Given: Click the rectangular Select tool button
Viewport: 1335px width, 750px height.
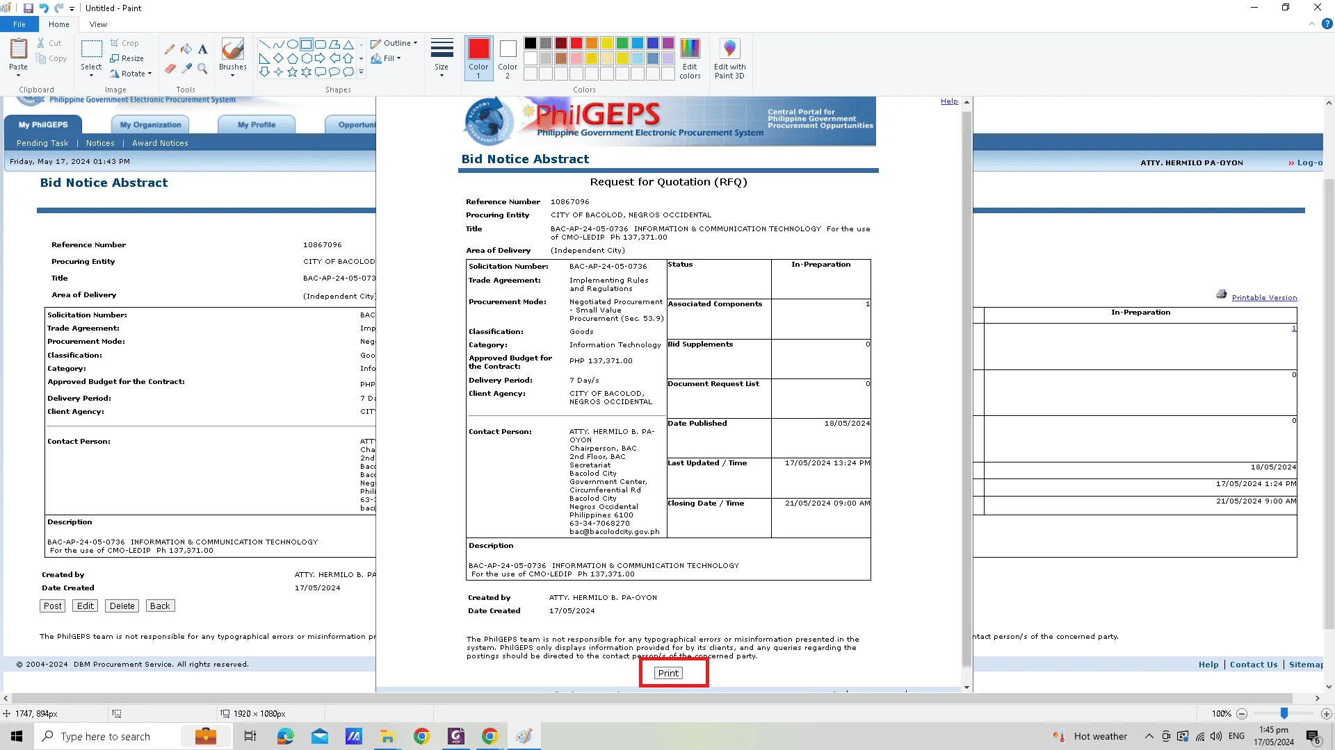Looking at the screenshot, I should [91, 49].
